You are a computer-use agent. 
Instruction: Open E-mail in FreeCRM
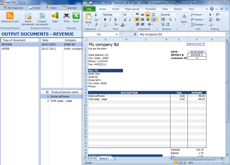[35, 8]
